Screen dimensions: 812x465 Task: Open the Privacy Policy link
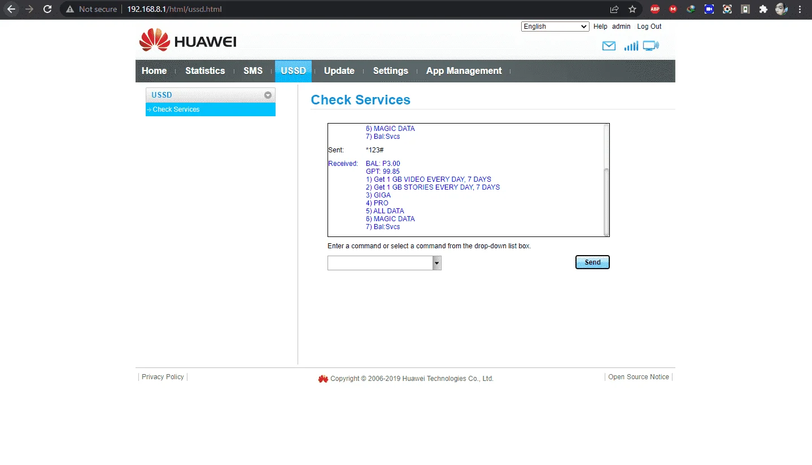[x=163, y=377]
